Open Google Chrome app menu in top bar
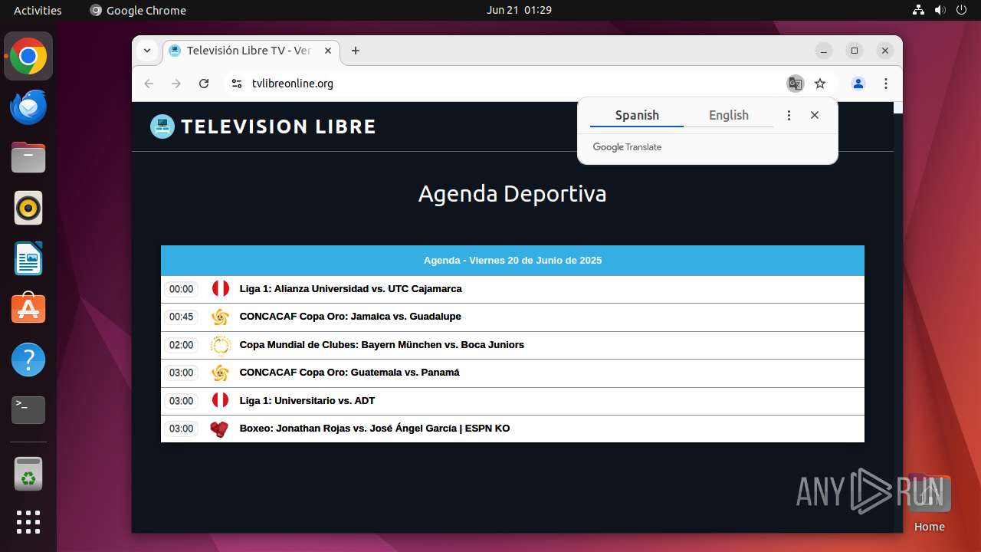Image resolution: width=981 pixels, height=552 pixels. (138, 10)
